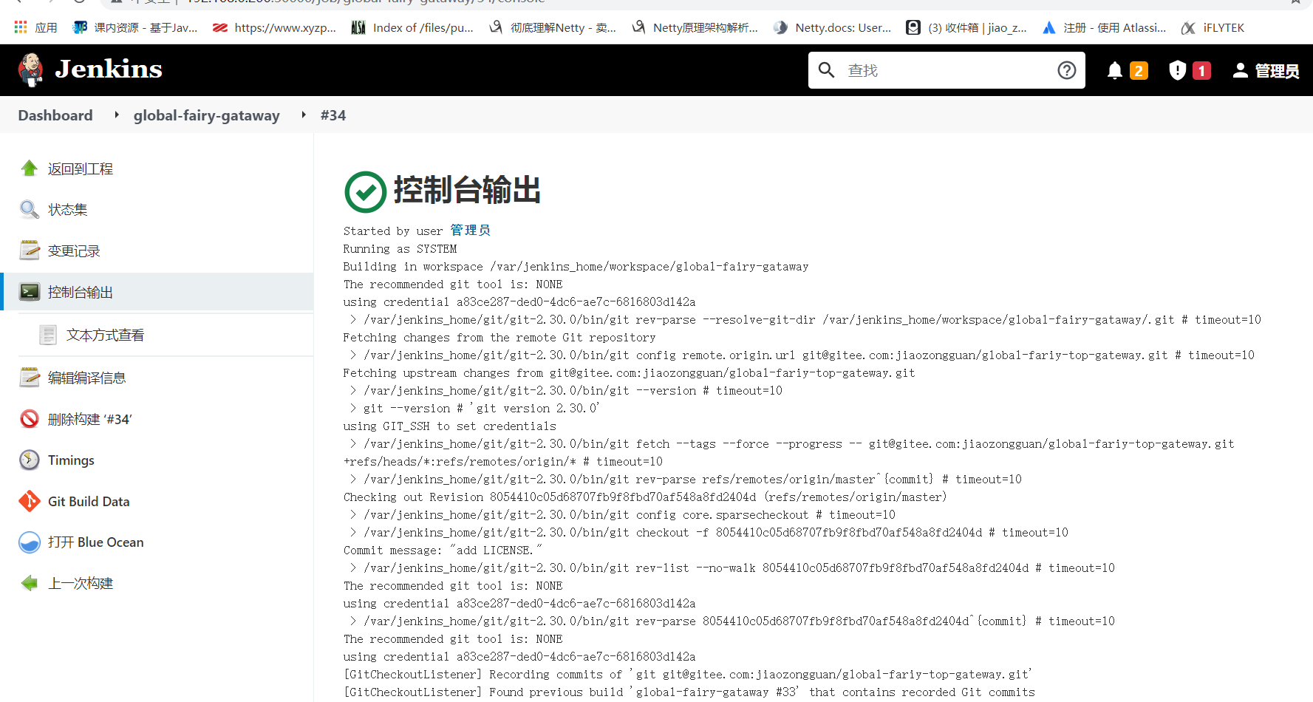1313x702 pixels.
Task: Click the clock Timings icon
Action: click(30, 460)
